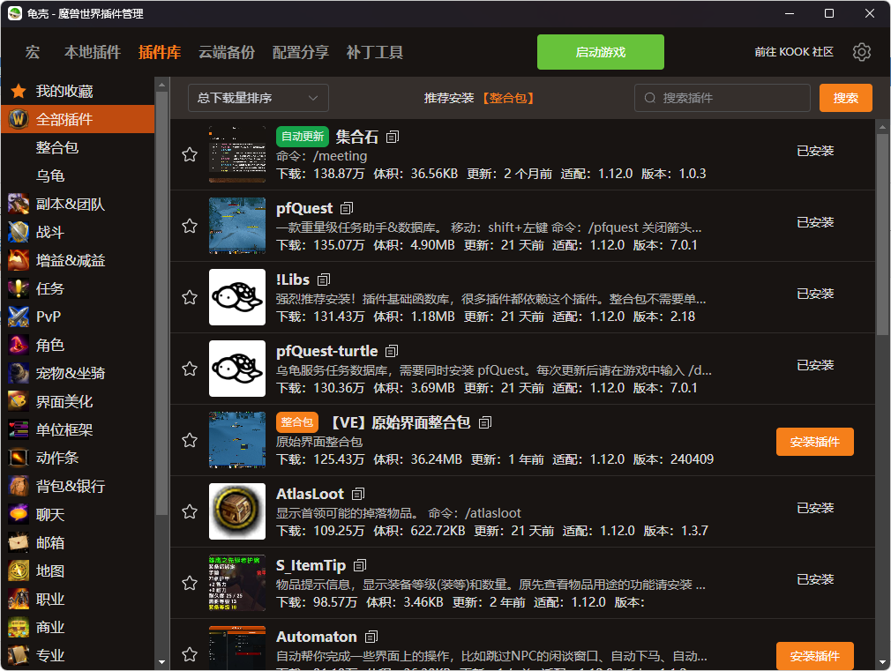891x671 pixels.
Task: Switch to the 配置分享 tab
Action: tap(301, 52)
